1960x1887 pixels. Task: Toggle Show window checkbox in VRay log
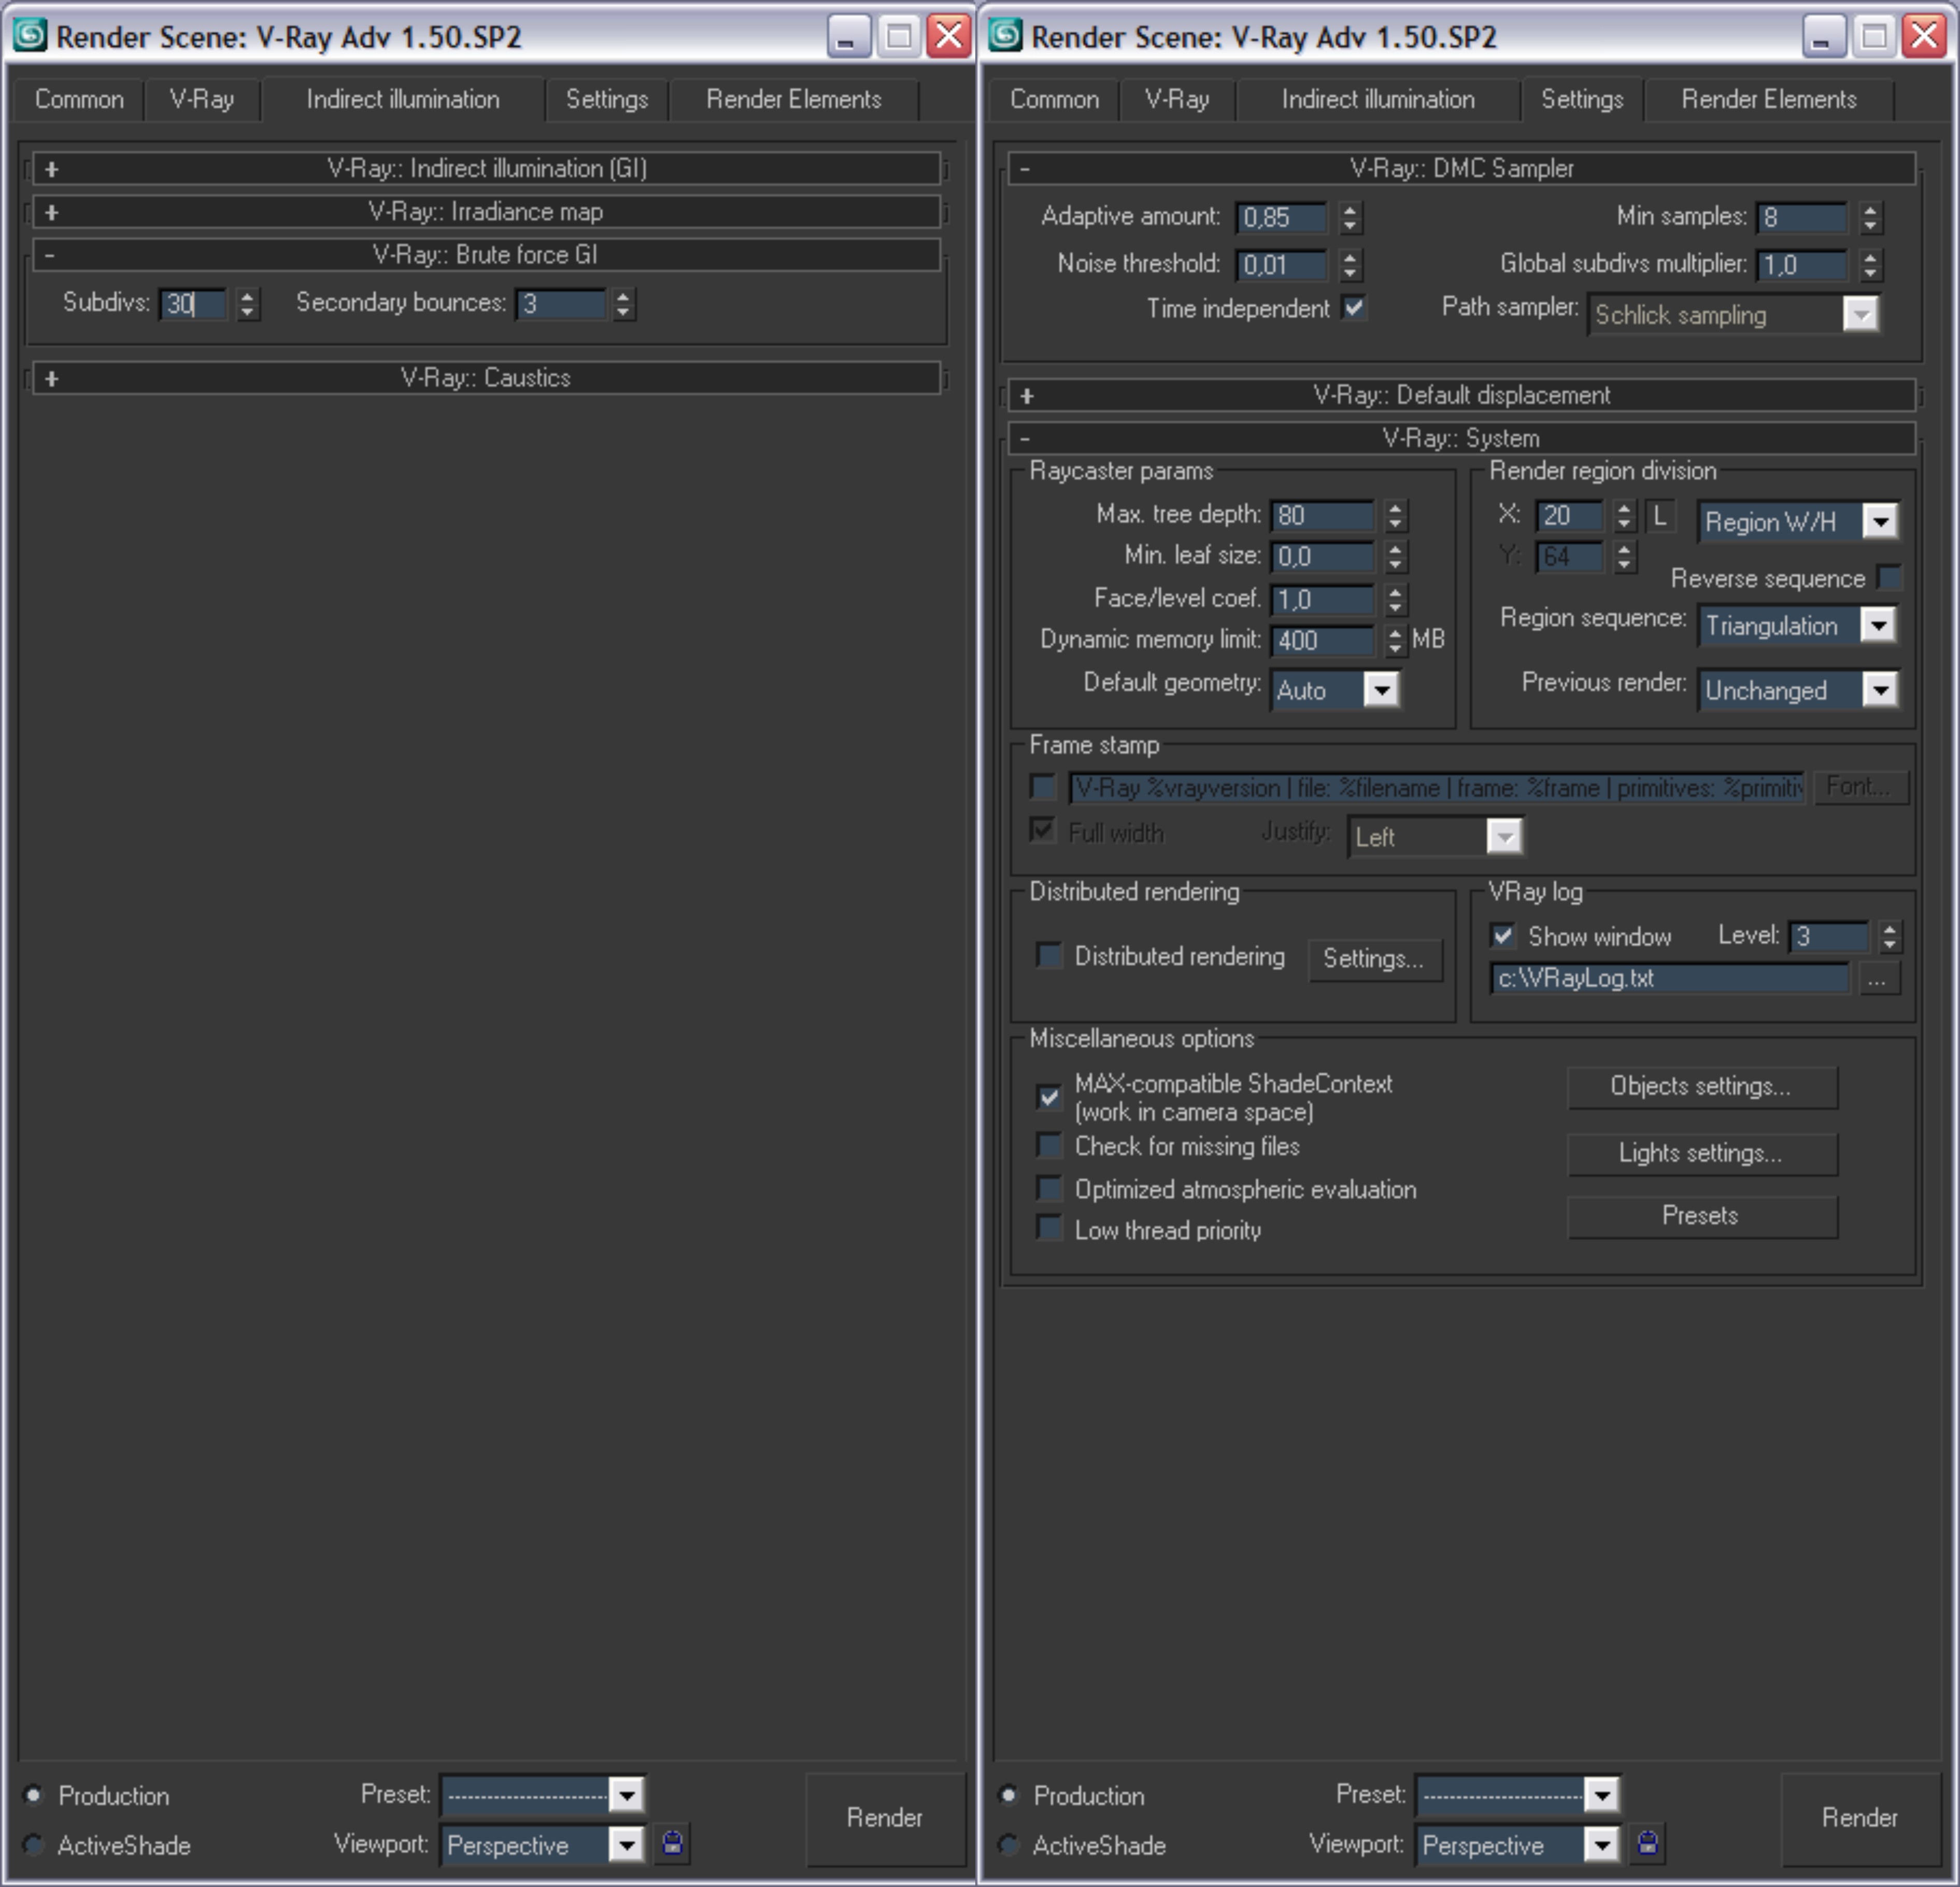click(x=1502, y=936)
